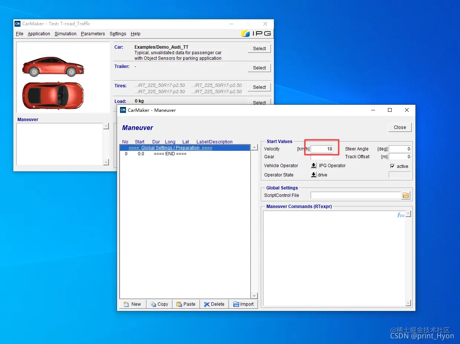Click the side-view car thumbnail
Viewport: 460px width, 344px height.
point(53,67)
